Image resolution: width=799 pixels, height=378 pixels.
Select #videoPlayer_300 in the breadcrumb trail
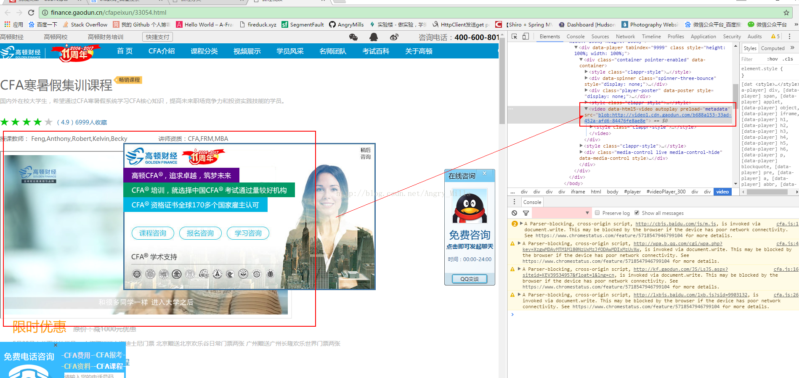(x=666, y=192)
